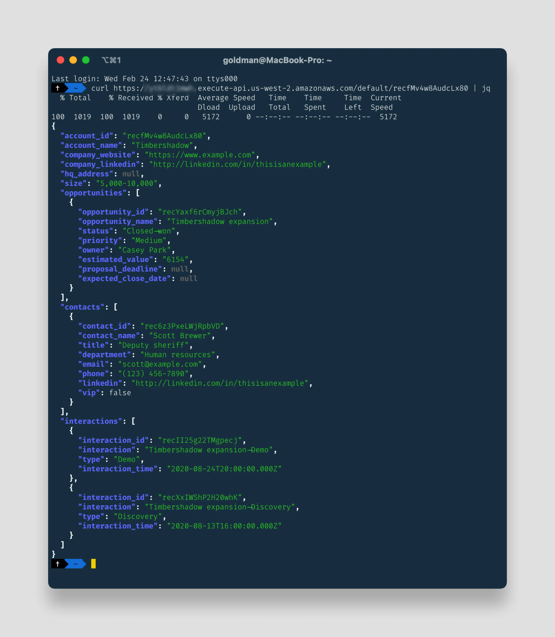555x637 pixels.
Task: Click the opportunity_id value recYaxf6rCmyjBJch
Action: coord(200,212)
